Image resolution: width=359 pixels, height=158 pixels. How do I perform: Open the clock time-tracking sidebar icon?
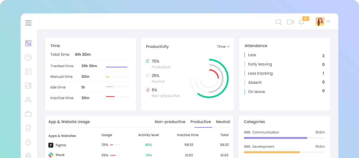28,57
